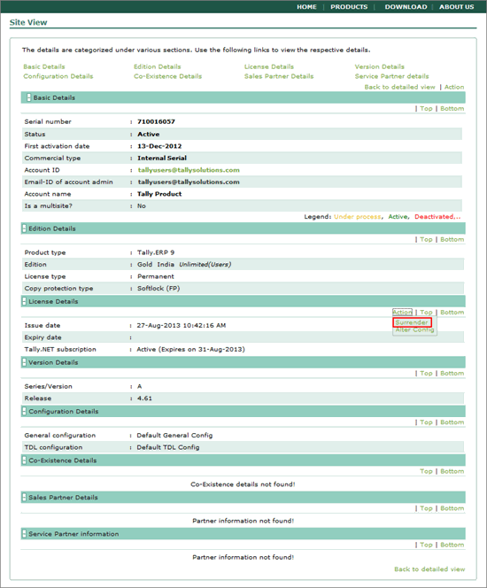Open Action dropdown in License Details
This screenshot has width=487, height=588.
coord(402,313)
